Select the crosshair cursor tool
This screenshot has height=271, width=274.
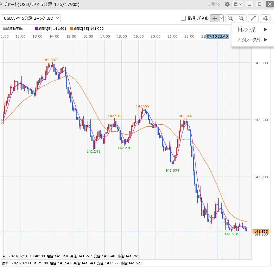coord(215,18)
